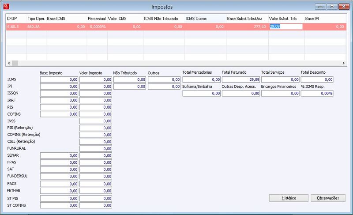Select the Tipo Oper. column header
The width and height of the screenshot is (353, 215).
[36, 19]
